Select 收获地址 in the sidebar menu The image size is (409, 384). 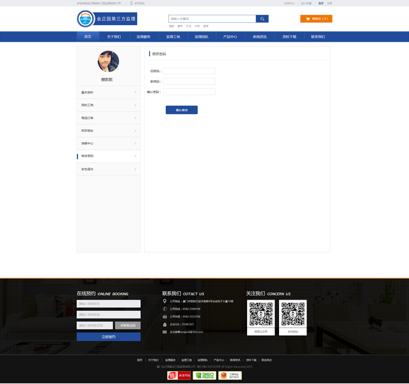[x=109, y=131]
